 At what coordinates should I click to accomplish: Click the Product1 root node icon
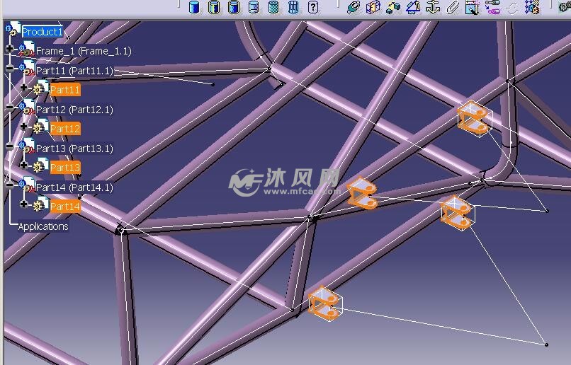coord(13,29)
